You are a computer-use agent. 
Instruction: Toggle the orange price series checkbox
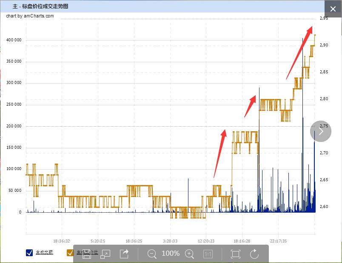(x=70, y=252)
